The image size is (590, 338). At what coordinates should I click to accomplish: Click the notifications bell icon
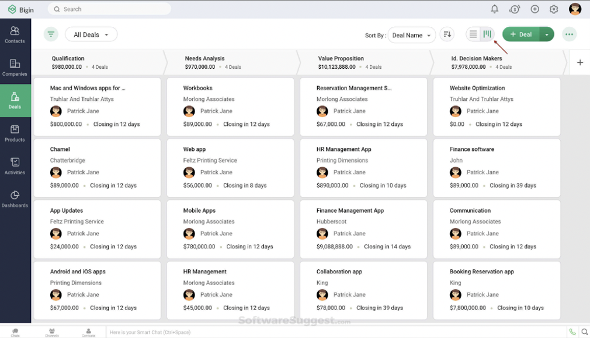[494, 9]
